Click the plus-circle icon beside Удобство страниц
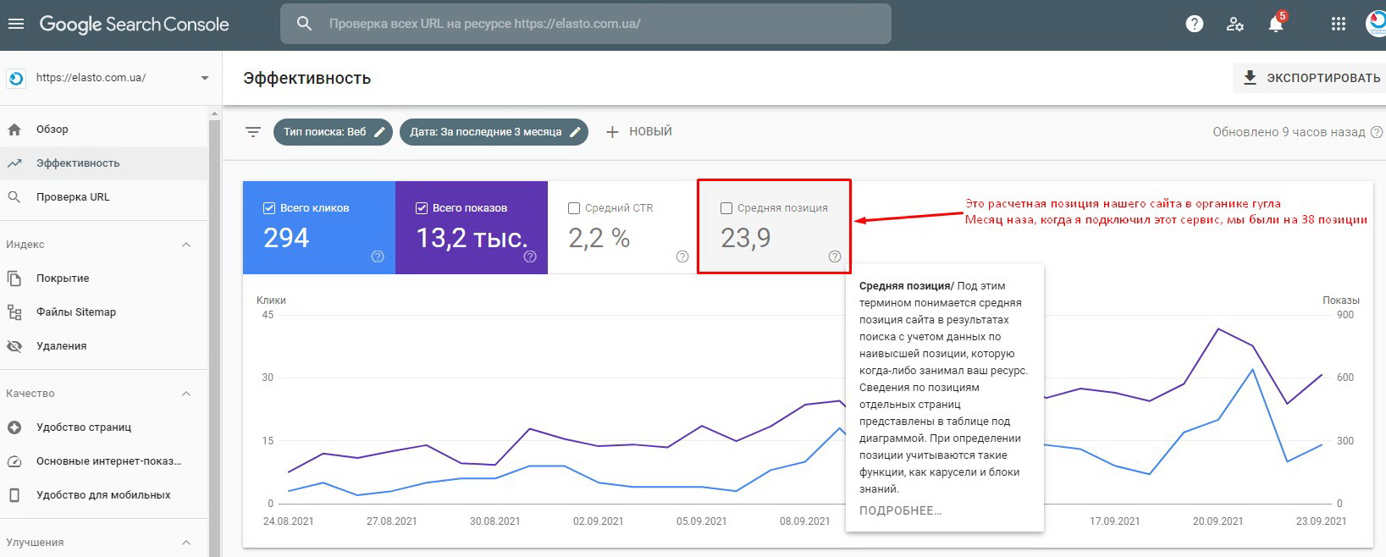The width and height of the screenshot is (1386, 557). tap(14, 427)
